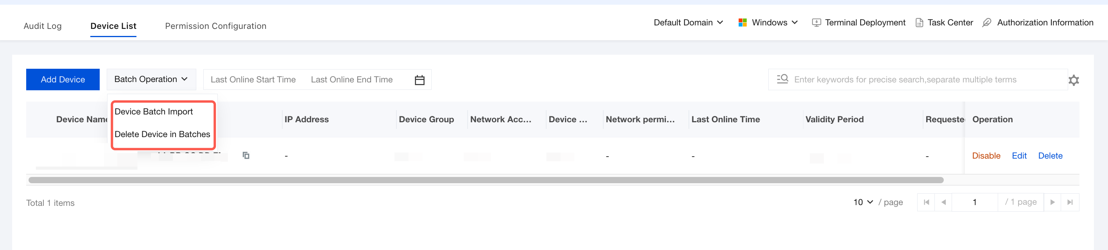The image size is (1108, 250).
Task: Click the search magnifier icon
Action: click(x=782, y=79)
